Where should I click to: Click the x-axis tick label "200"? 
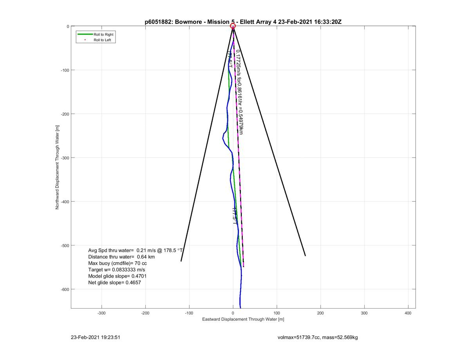321,313
